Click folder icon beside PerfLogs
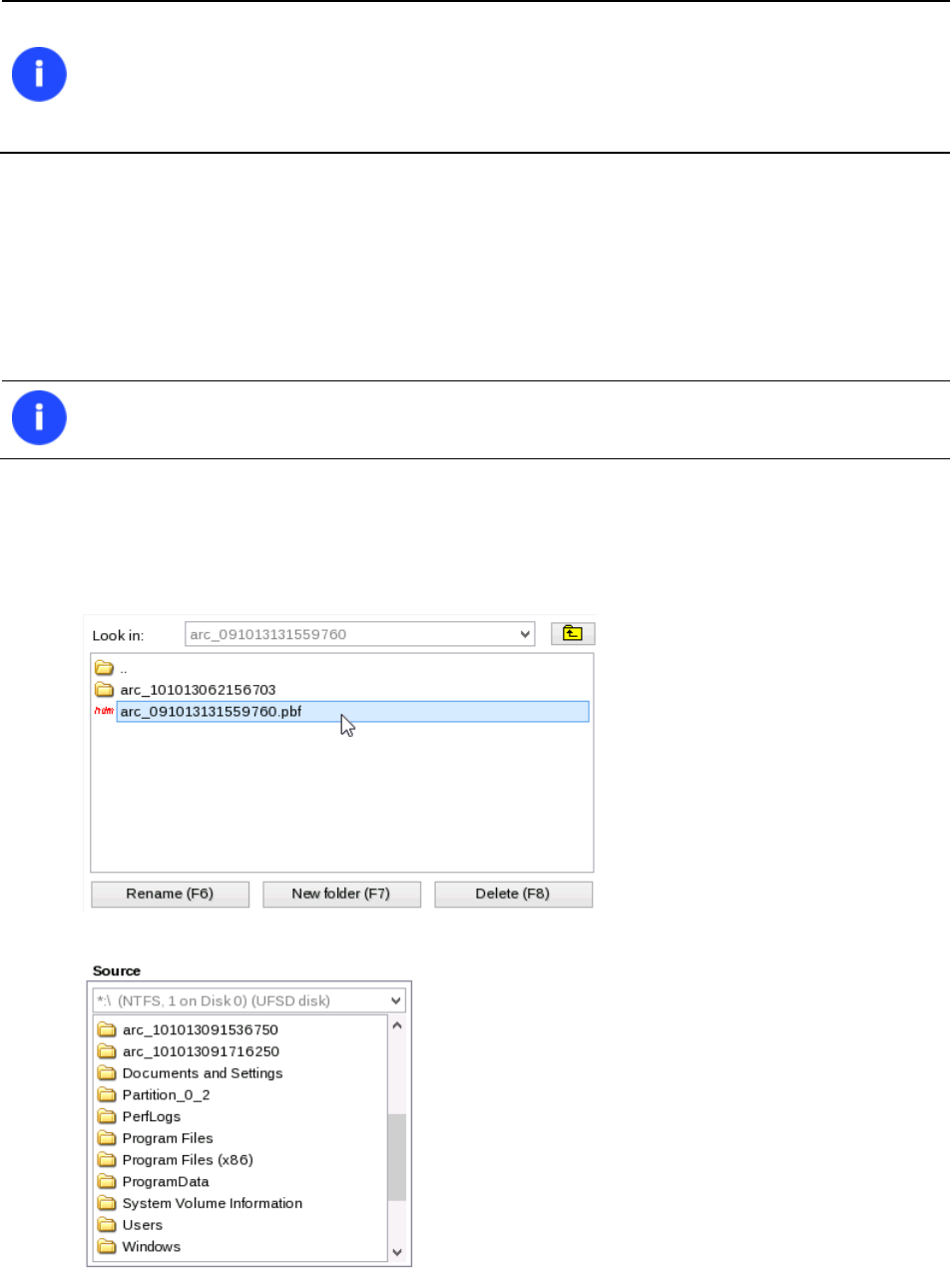This screenshot has height=1272, width=950. [x=107, y=1116]
